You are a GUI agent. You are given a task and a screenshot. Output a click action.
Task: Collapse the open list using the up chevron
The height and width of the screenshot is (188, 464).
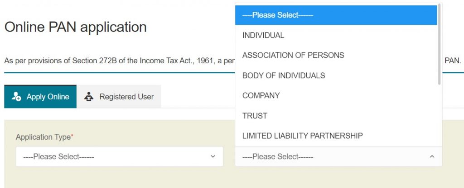click(x=432, y=156)
